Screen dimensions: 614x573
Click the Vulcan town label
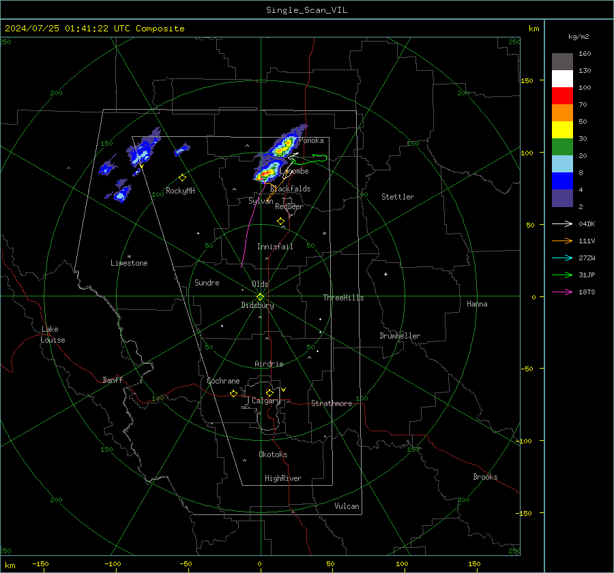click(347, 506)
